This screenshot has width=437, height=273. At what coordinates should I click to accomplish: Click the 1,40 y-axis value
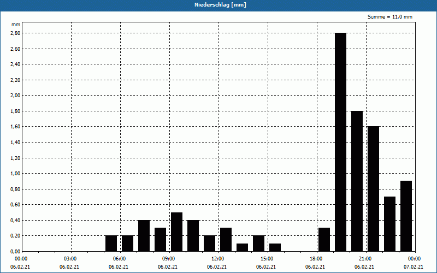(x=16, y=143)
